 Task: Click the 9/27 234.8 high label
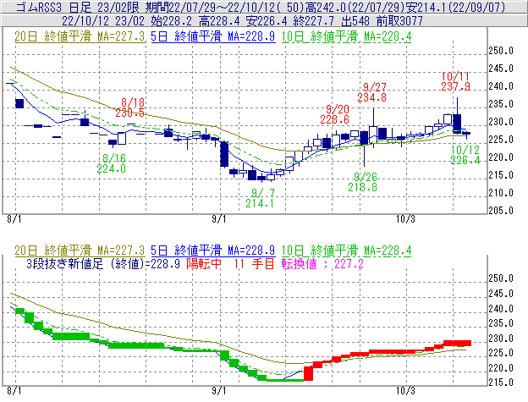(371, 92)
